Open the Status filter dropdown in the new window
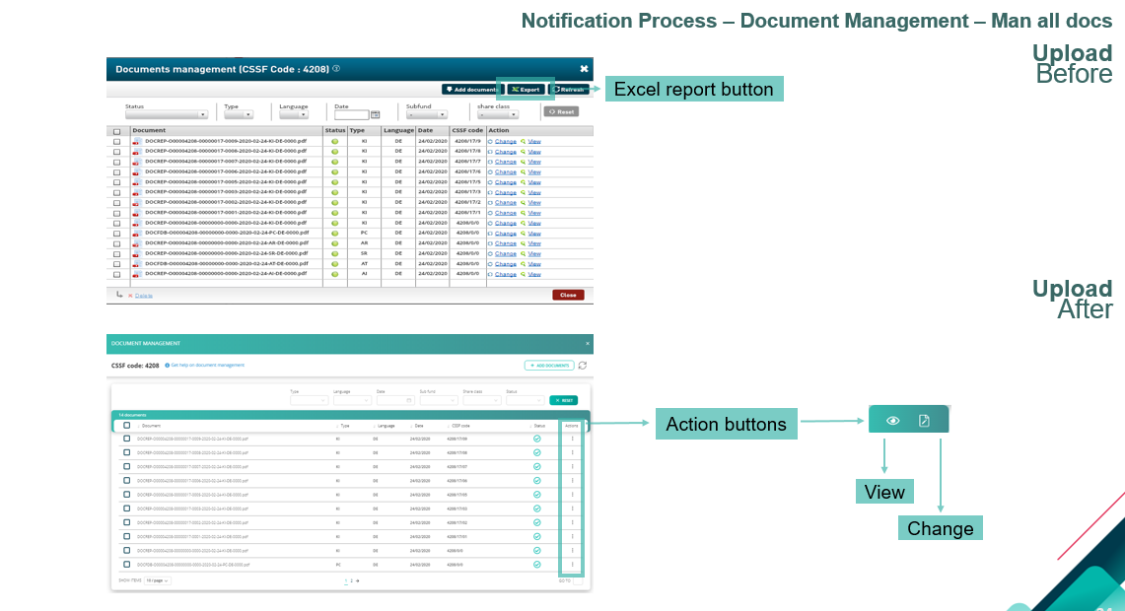Viewport: 1125px width, 611px height. [525, 400]
